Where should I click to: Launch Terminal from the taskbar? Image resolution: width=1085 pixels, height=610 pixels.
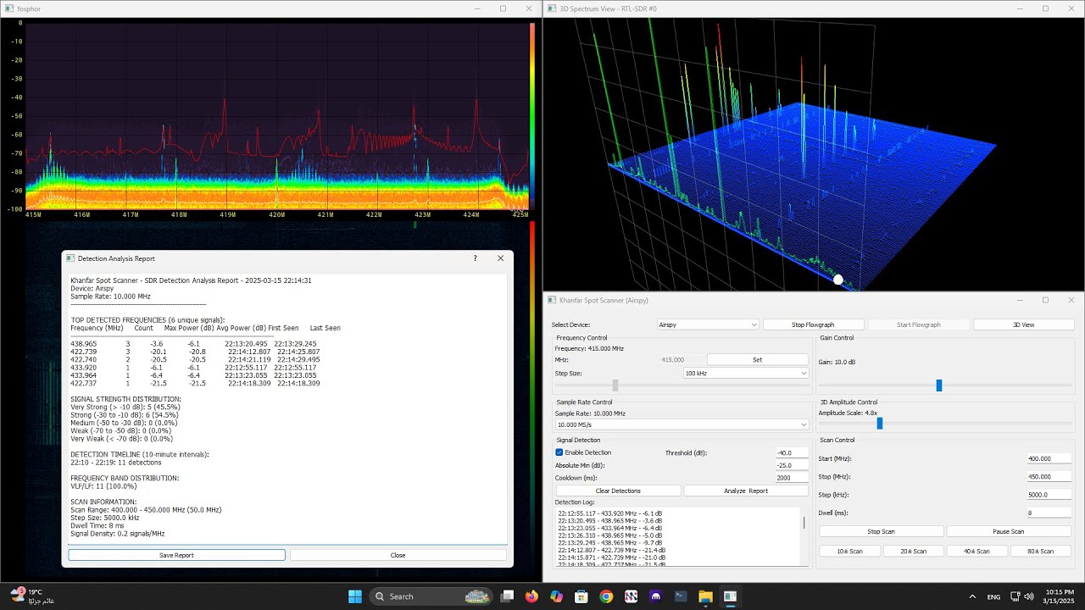point(681,596)
